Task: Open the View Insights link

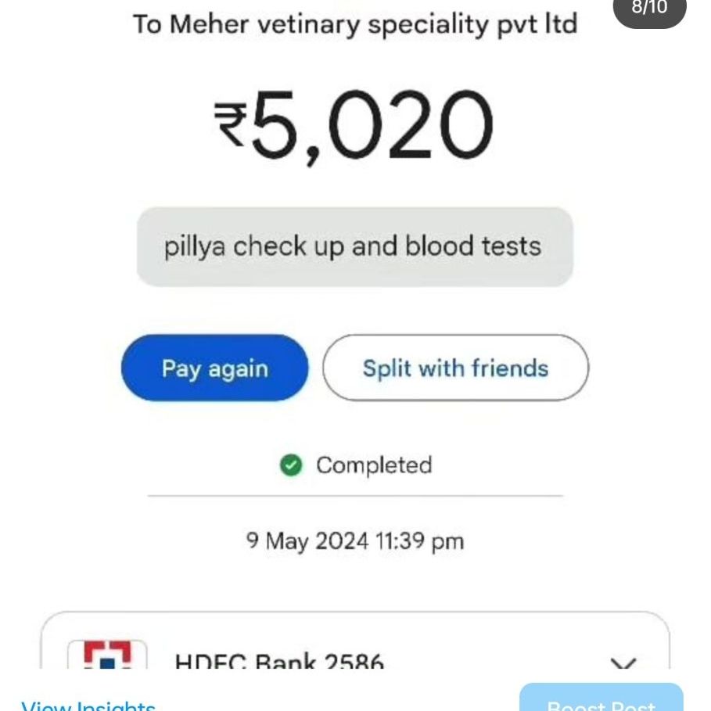Action: tap(88, 704)
